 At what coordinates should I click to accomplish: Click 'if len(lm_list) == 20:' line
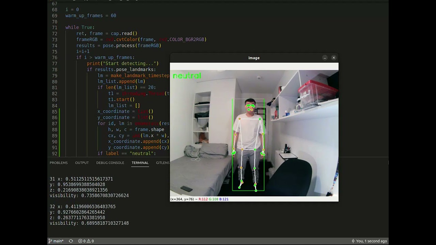(127, 87)
